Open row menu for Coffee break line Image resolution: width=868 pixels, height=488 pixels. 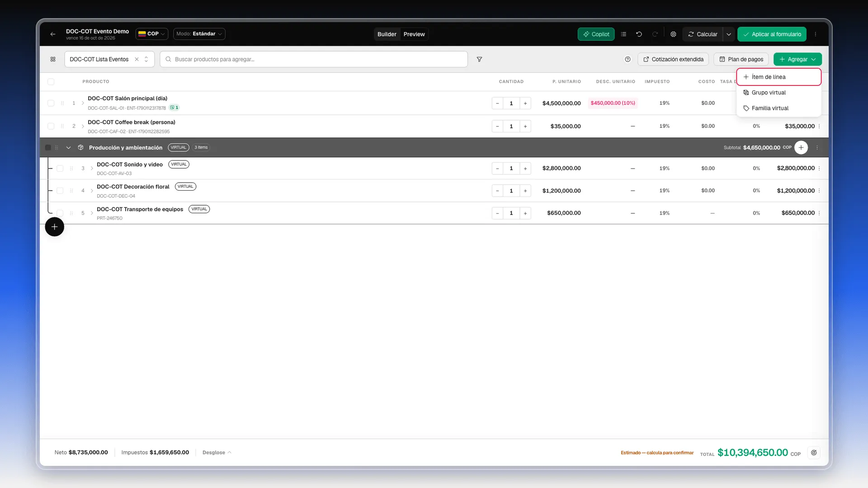pos(819,127)
